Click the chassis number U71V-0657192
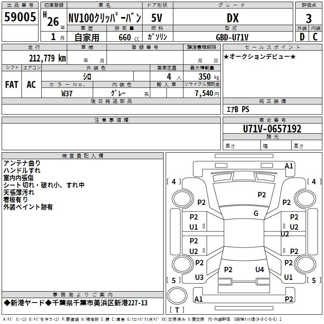Viewport: 324px width, 324px height. click(272, 129)
